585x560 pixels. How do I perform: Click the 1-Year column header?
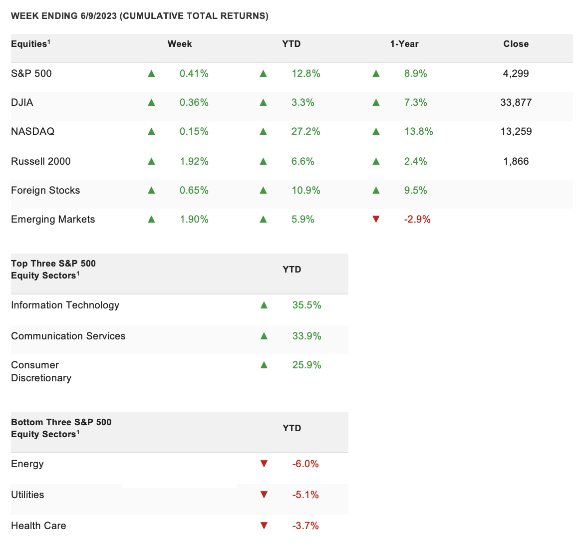tap(404, 43)
